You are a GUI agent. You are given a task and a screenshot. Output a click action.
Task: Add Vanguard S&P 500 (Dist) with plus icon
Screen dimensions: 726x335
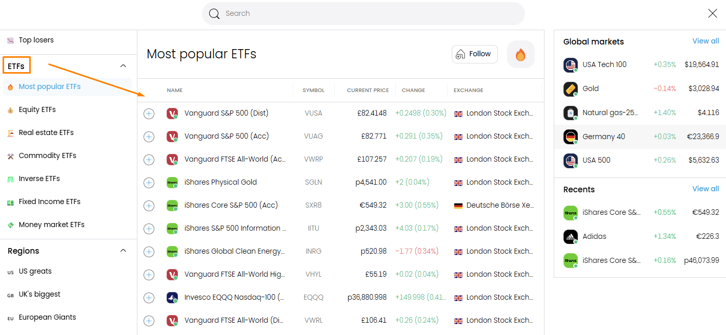point(149,114)
